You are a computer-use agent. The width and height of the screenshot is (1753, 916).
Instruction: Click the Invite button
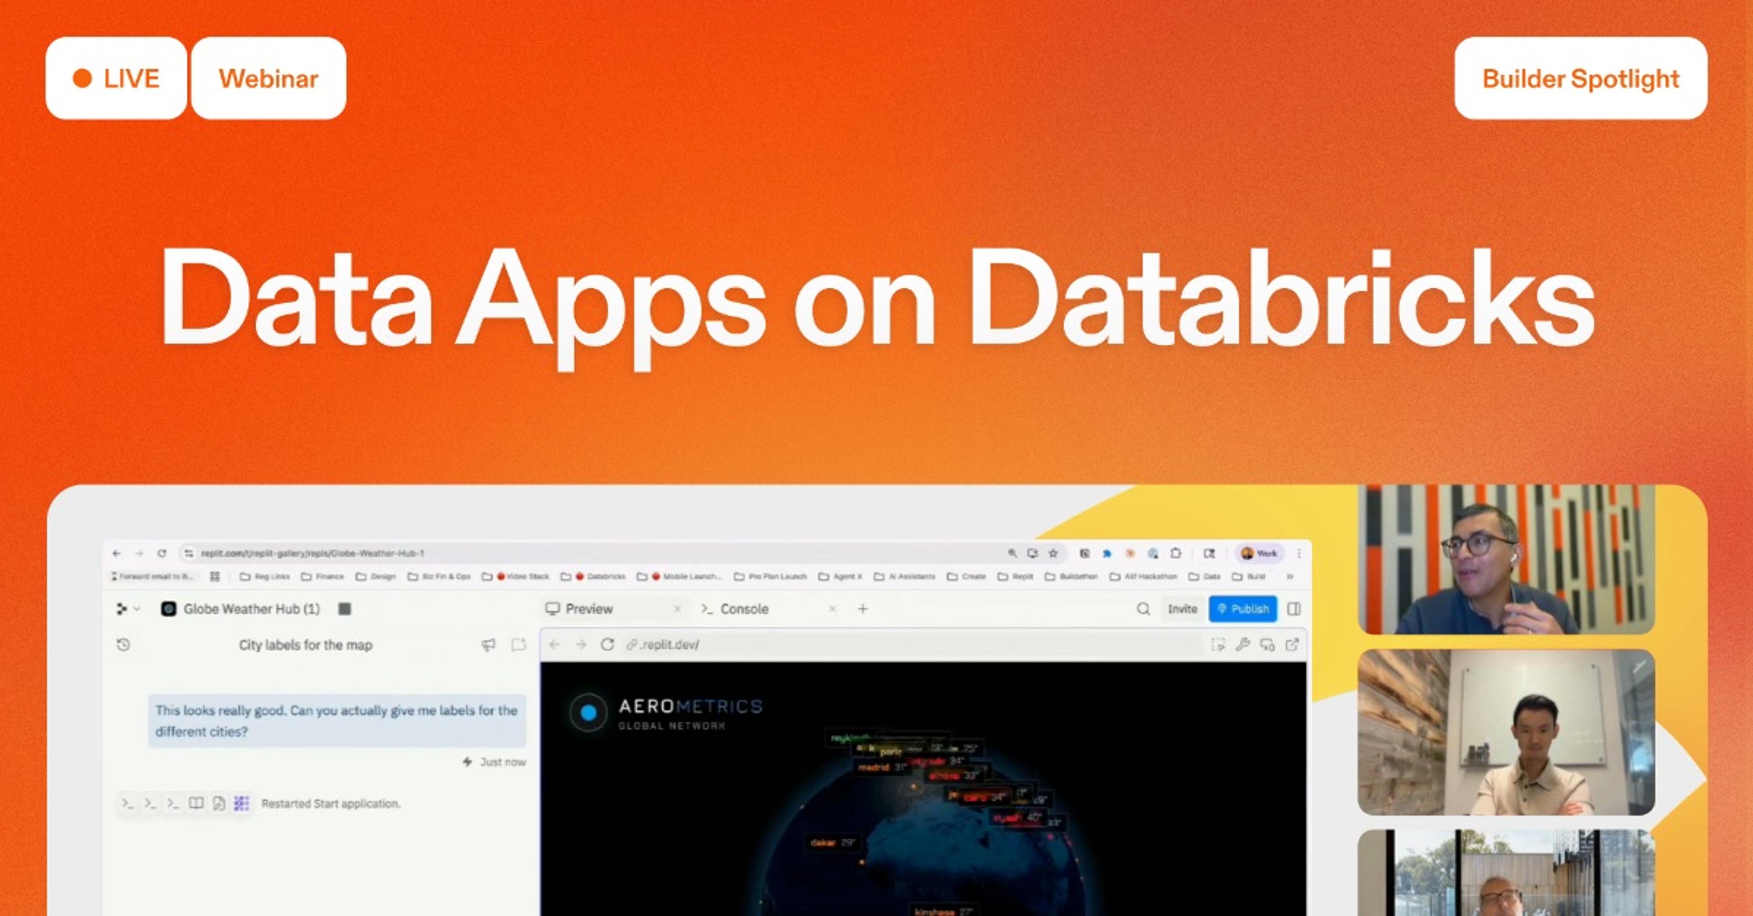tap(1182, 608)
